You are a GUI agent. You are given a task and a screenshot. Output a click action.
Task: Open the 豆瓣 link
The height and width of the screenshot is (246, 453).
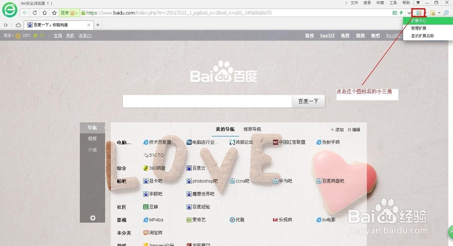point(150,207)
